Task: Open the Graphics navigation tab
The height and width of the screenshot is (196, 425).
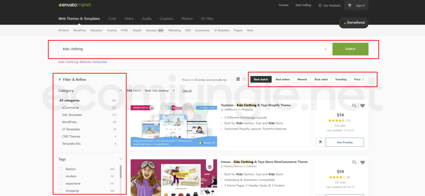Action: (166, 18)
